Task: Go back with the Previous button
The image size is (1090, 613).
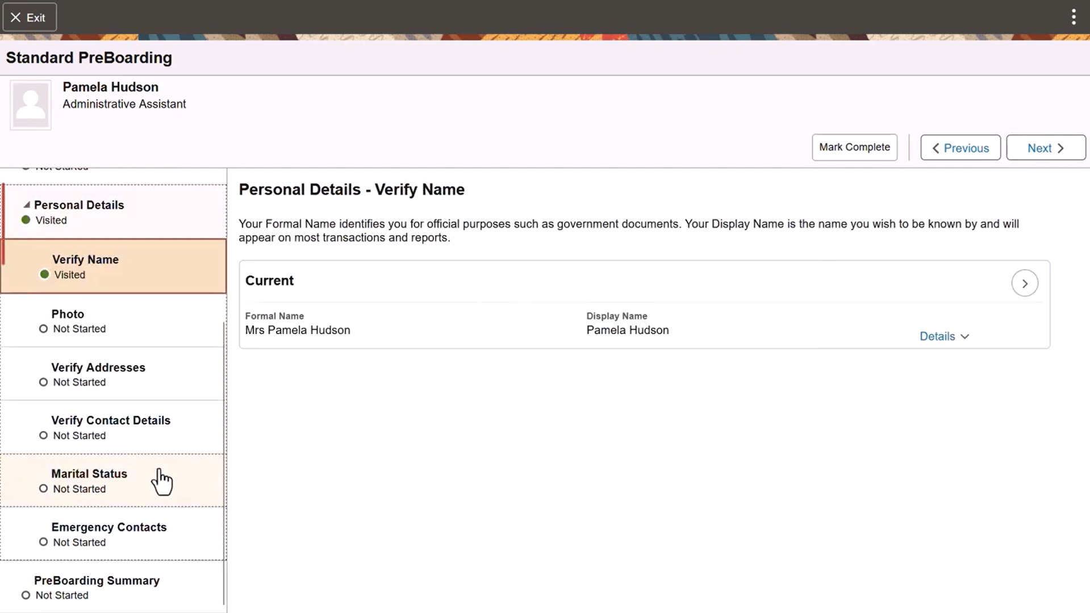Action: click(x=959, y=147)
